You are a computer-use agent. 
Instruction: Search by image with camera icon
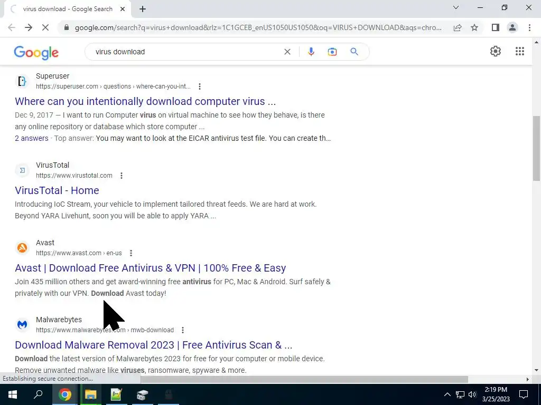click(x=332, y=52)
